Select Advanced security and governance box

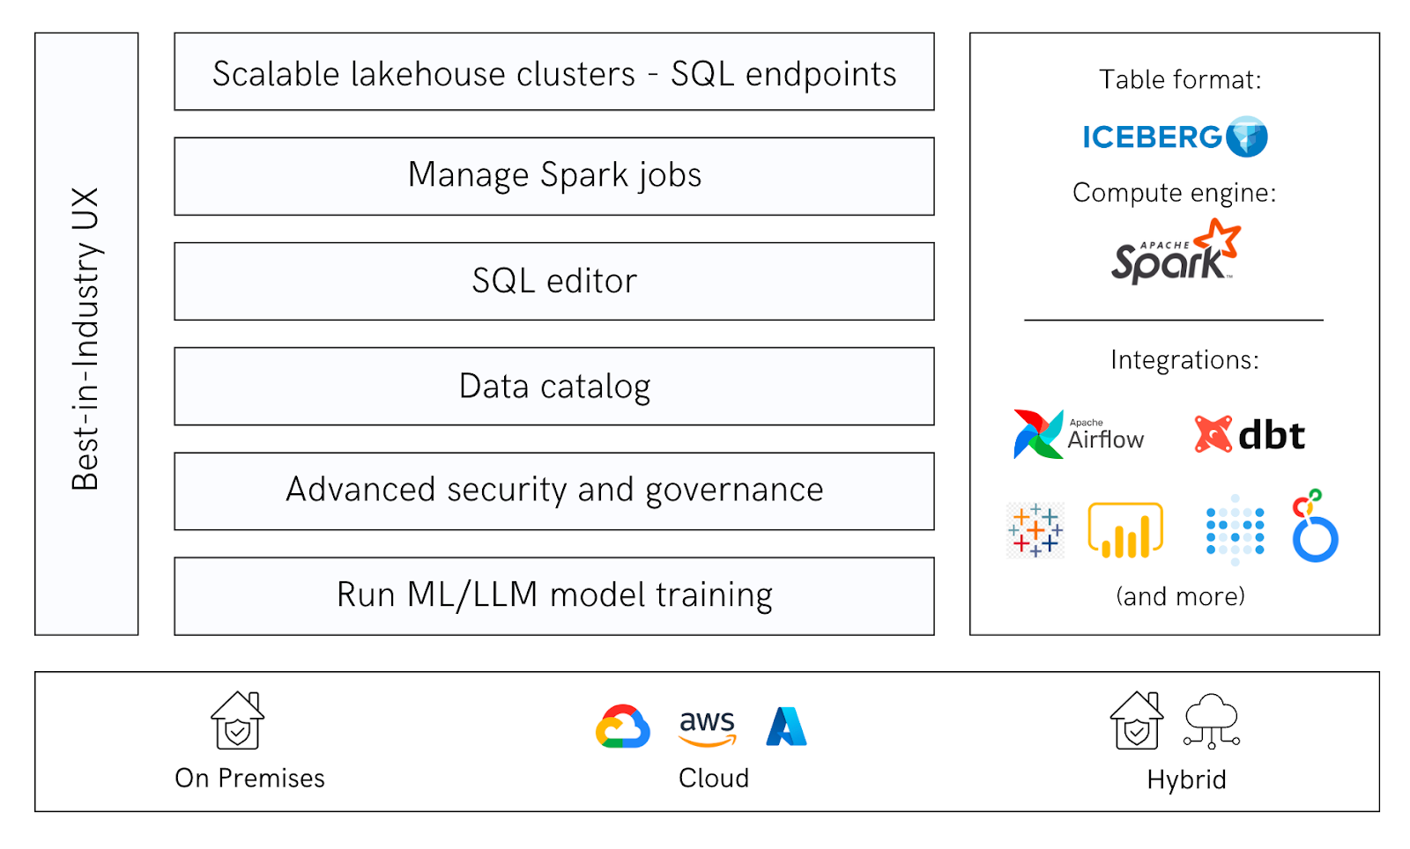point(554,491)
